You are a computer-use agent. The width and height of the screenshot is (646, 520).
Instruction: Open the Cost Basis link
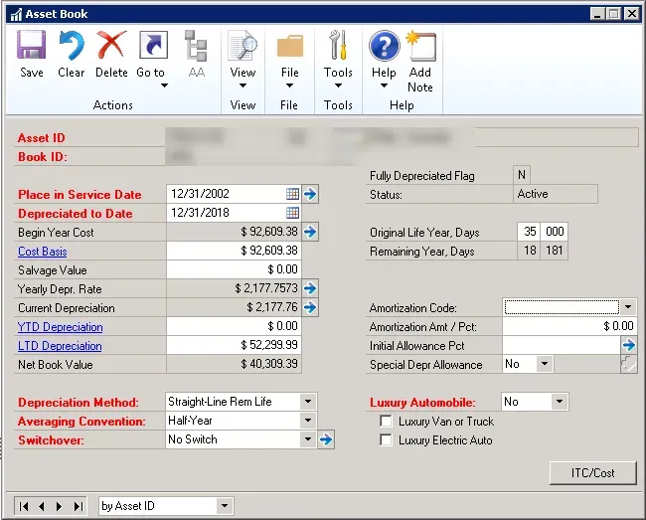43,252
